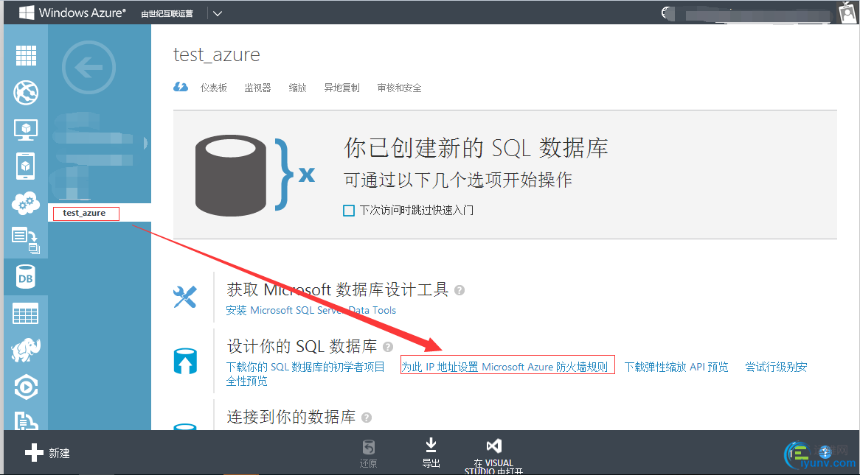Click 安装 Microsoft SQL Server Data Tools link
Screen dimensions: 860x475
pyautogui.click(x=311, y=311)
